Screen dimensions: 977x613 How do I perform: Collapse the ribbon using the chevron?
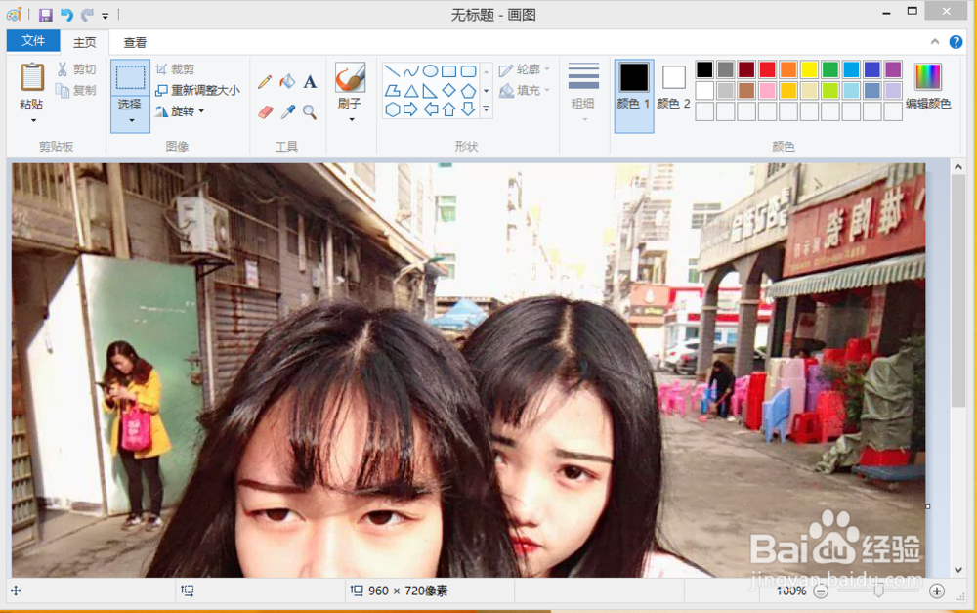click(x=935, y=41)
